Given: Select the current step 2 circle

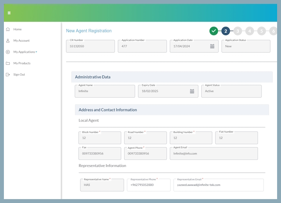Looking at the screenshot, I should pyautogui.click(x=226, y=31).
